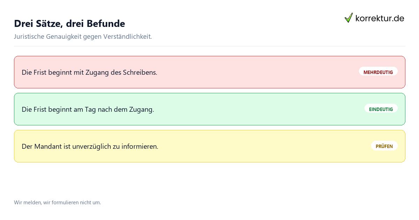The height and width of the screenshot is (220, 419).
Task: Click the heading Drei Sätze, drei Befunde
Action: tap(69, 23)
